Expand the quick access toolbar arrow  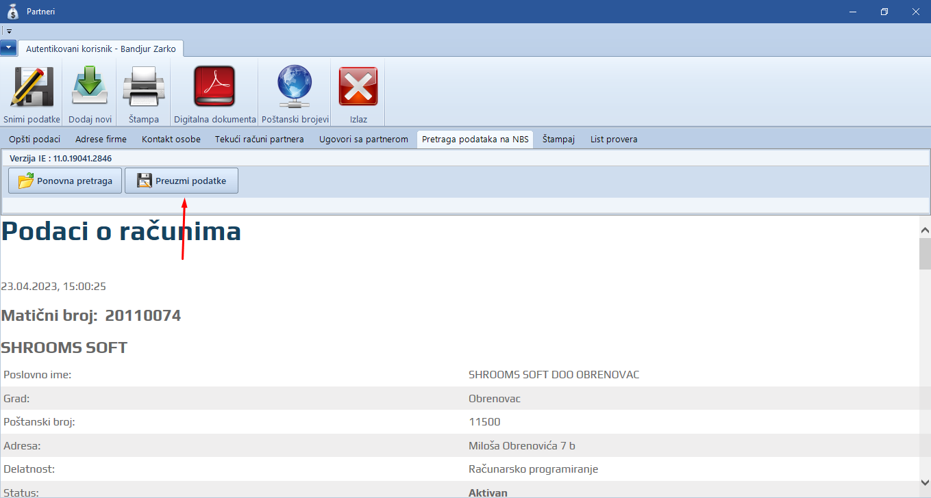10,31
